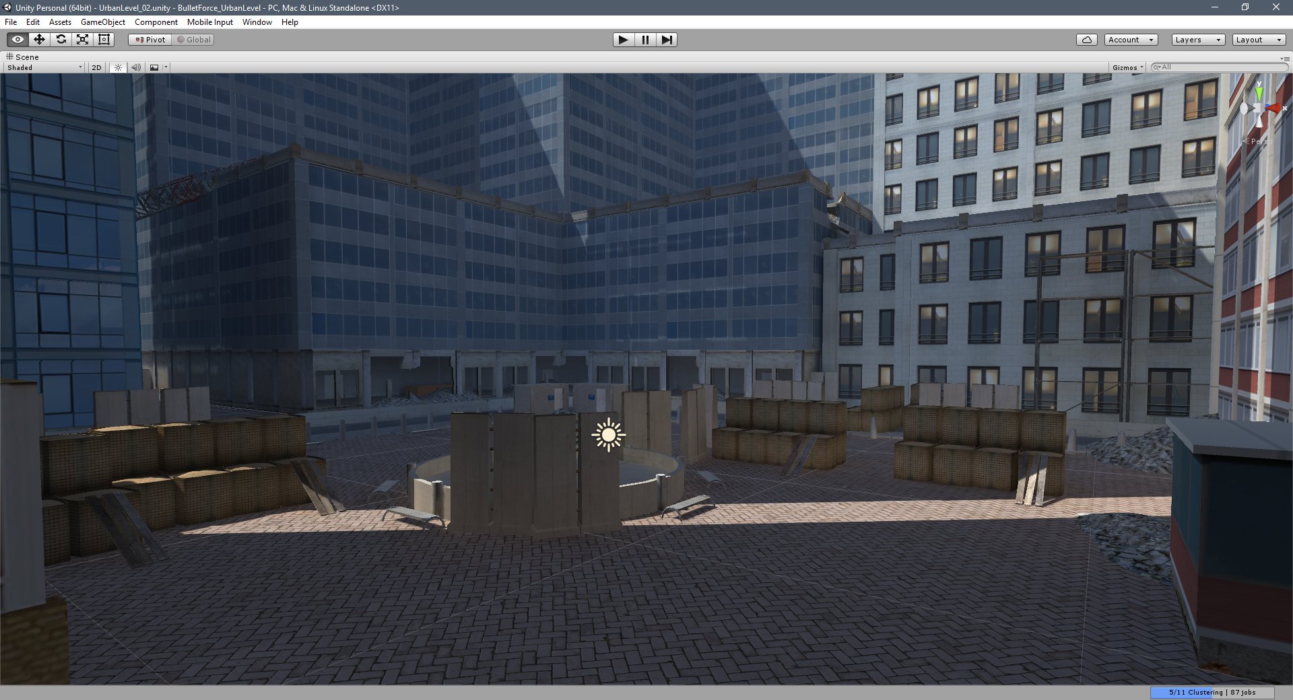
Task: Open the Window menu
Action: [257, 22]
